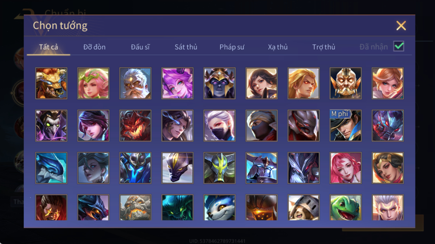Image resolution: width=435 pixels, height=244 pixels.
Task: Pick the golden armored mask hero
Action: [x=345, y=83]
